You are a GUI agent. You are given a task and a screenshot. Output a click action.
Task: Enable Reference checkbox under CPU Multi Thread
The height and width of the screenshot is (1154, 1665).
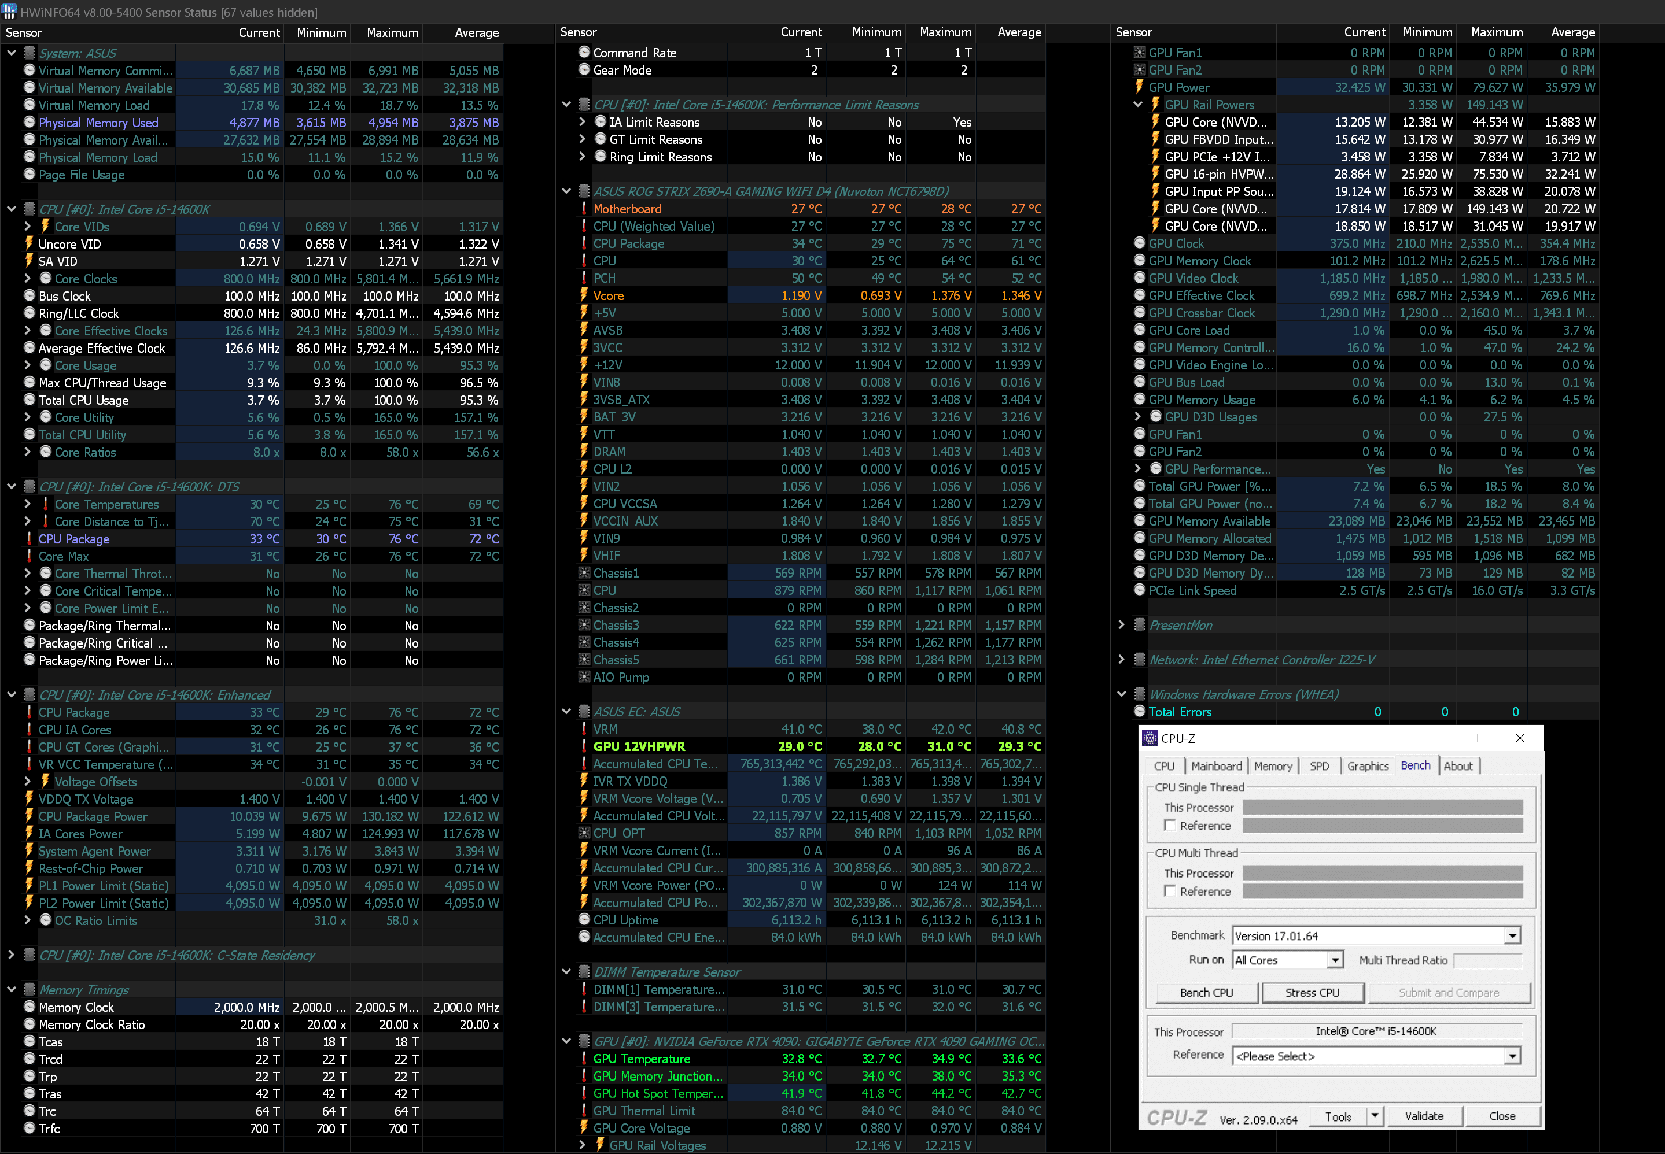tap(1170, 891)
